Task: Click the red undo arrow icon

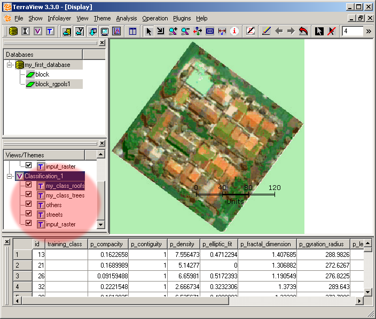Action: [x=303, y=31]
